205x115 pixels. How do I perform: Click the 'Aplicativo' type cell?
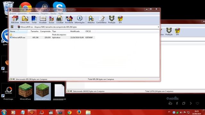click(x=56, y=37)
